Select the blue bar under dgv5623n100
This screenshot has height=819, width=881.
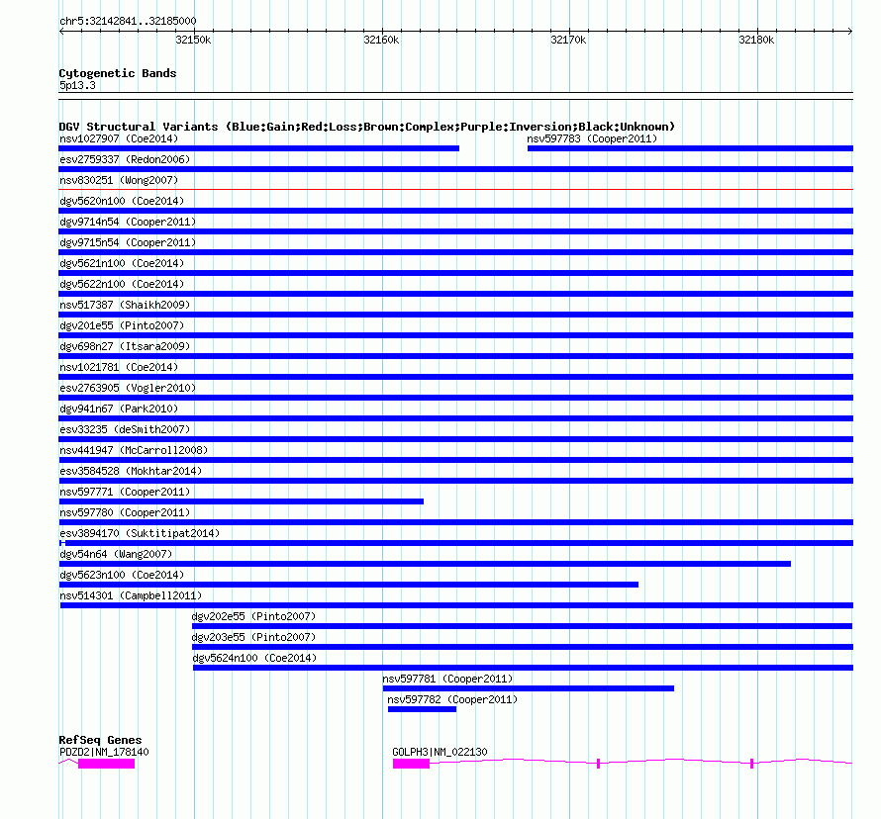[x=348, y=585]
